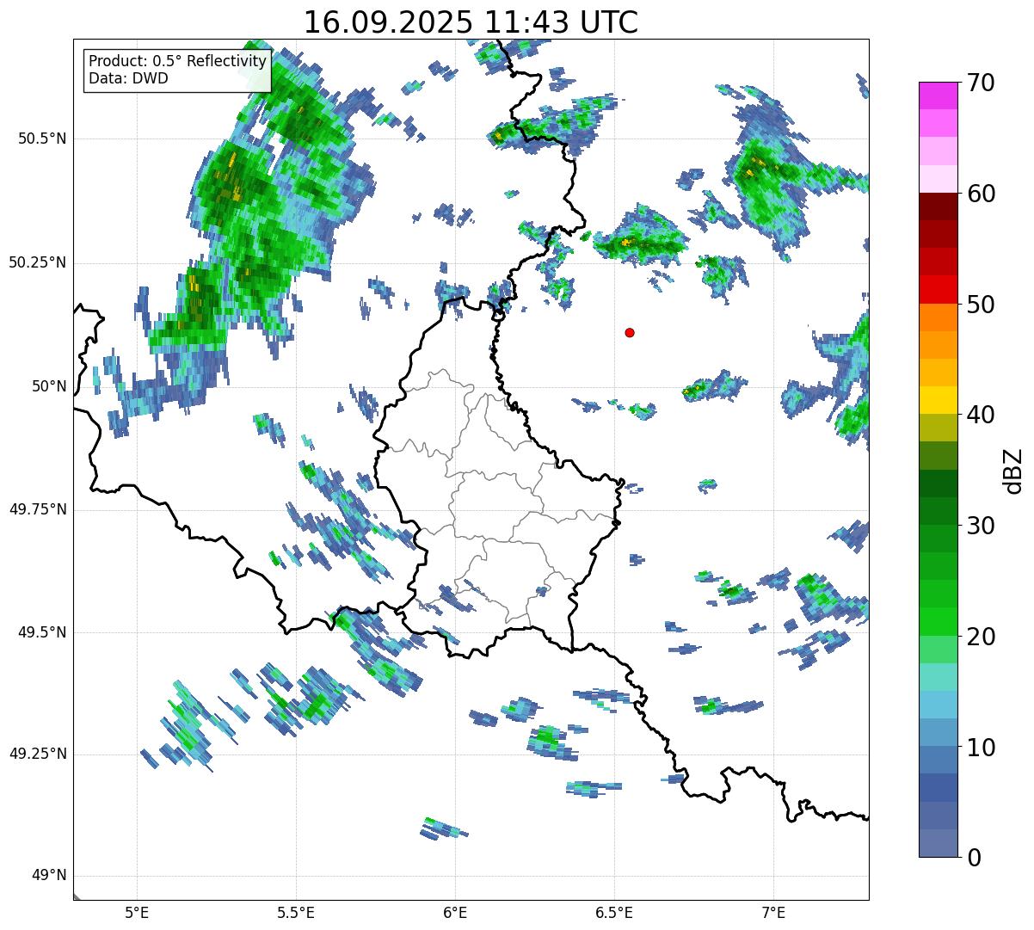Click the "Product: 0.5° Reflectivity" label
Viewport: 1034px width, 930px height.
pos(178,62)
